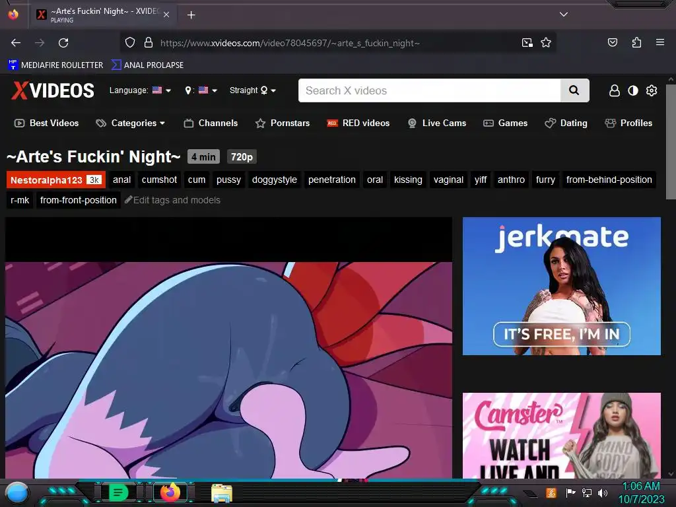
Task: Toggle the dark/light contrast theme icon
Action: tap(633, 90)
